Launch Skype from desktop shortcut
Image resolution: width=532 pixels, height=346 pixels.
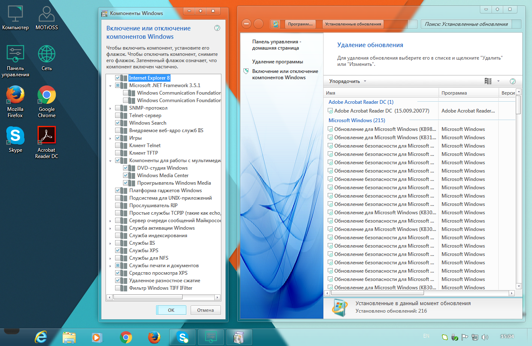point(15,139)
